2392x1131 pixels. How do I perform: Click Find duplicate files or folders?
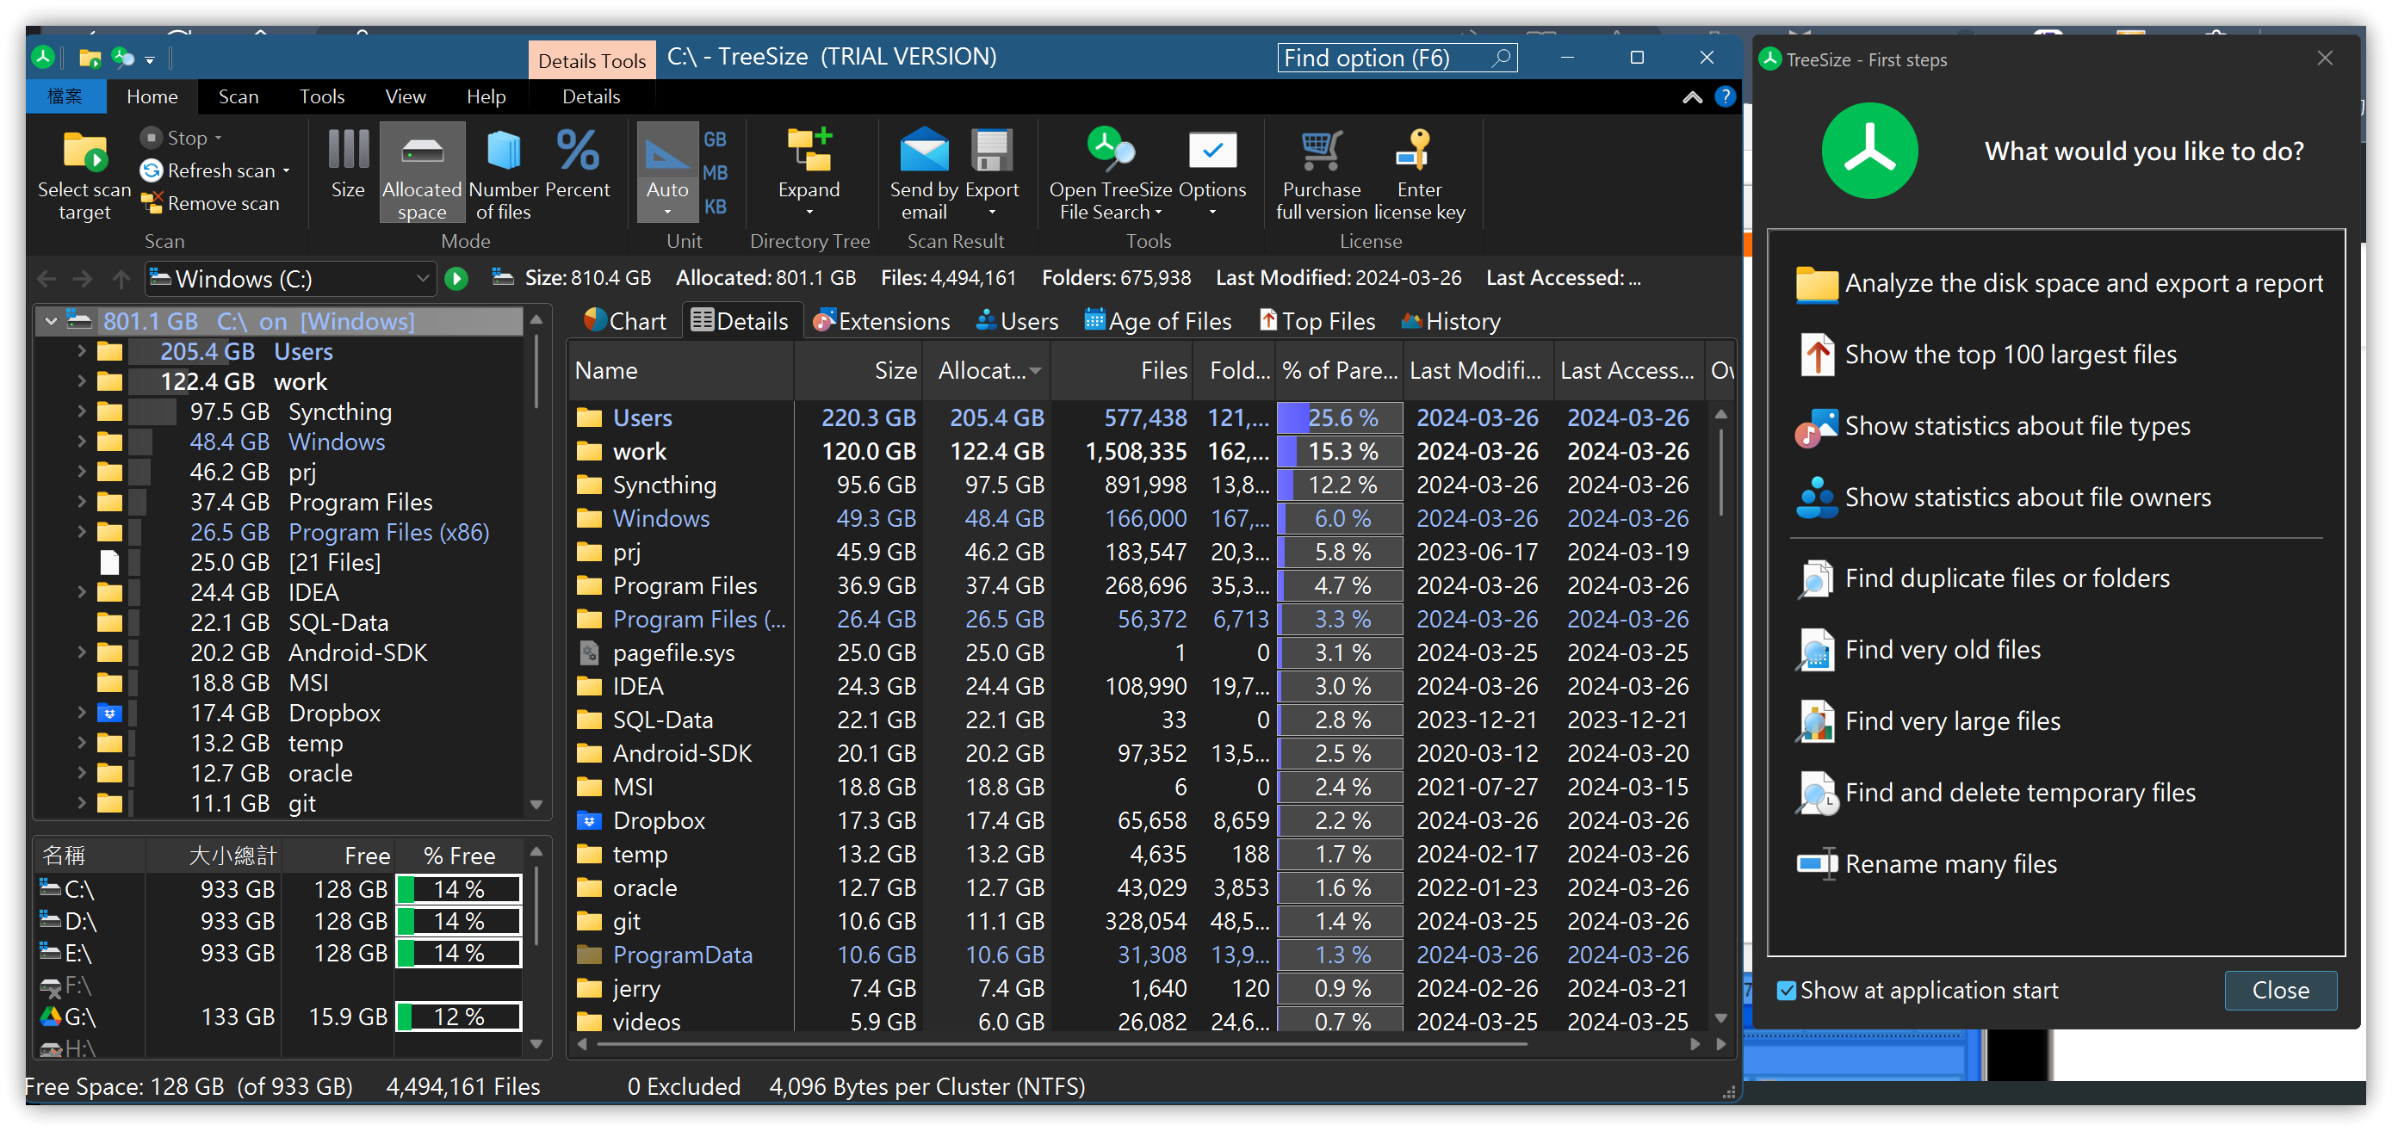pyautogui.click(x=2005, y=578)
